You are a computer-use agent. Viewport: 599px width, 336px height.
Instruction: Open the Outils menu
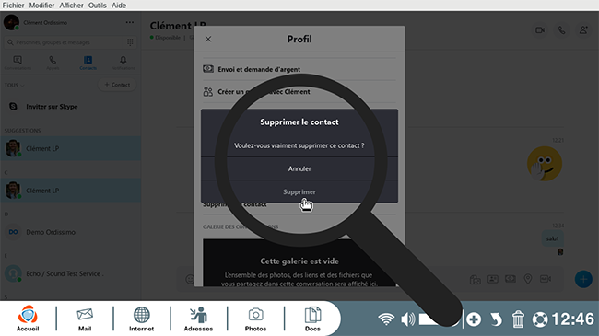pos(98,6)
